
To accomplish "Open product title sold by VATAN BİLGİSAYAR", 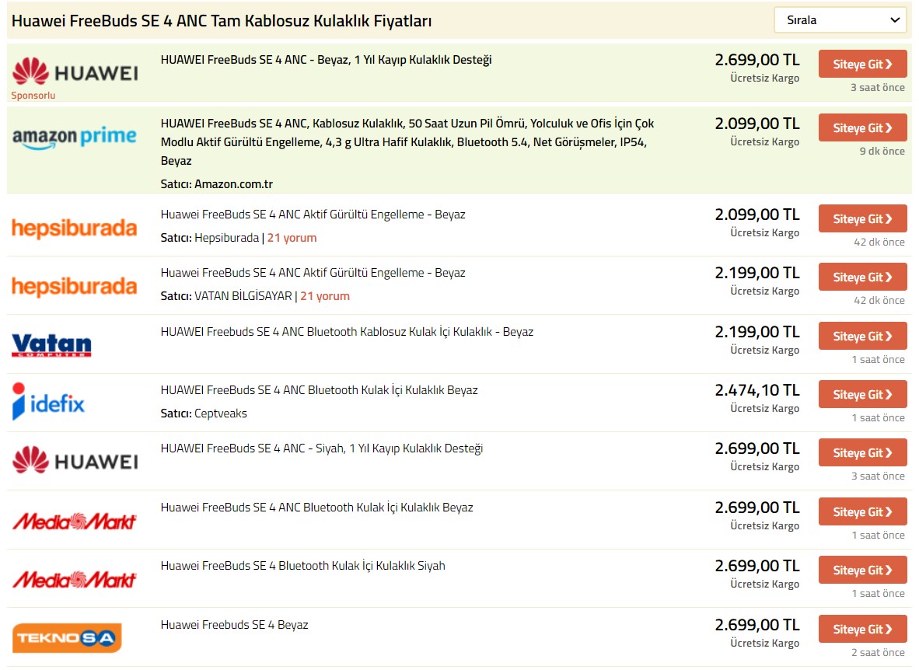I will click(313, 273).
